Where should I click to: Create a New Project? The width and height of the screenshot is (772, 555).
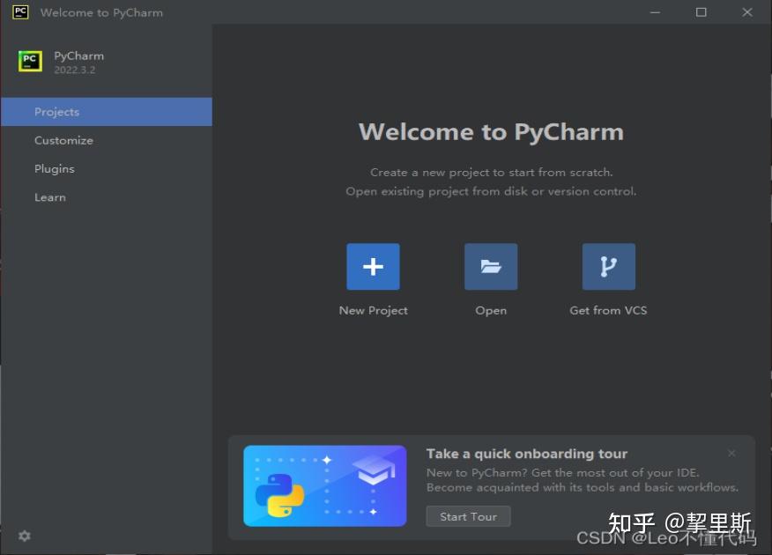click(373, 266)
